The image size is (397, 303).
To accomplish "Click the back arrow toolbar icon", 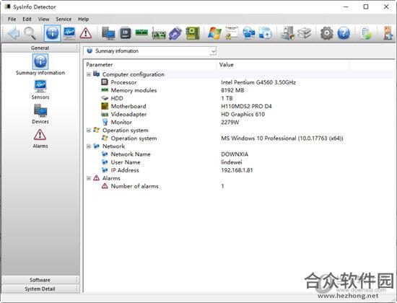I will tap(14, 33).
